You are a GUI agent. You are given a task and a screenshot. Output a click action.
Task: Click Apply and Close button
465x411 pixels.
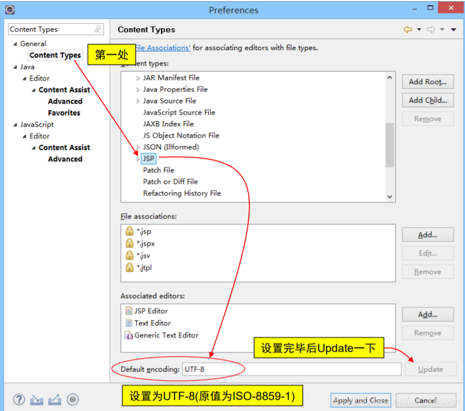point(361,400)
